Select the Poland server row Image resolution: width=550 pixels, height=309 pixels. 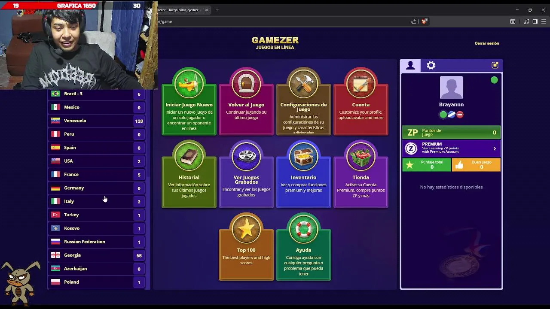point(97,282)
